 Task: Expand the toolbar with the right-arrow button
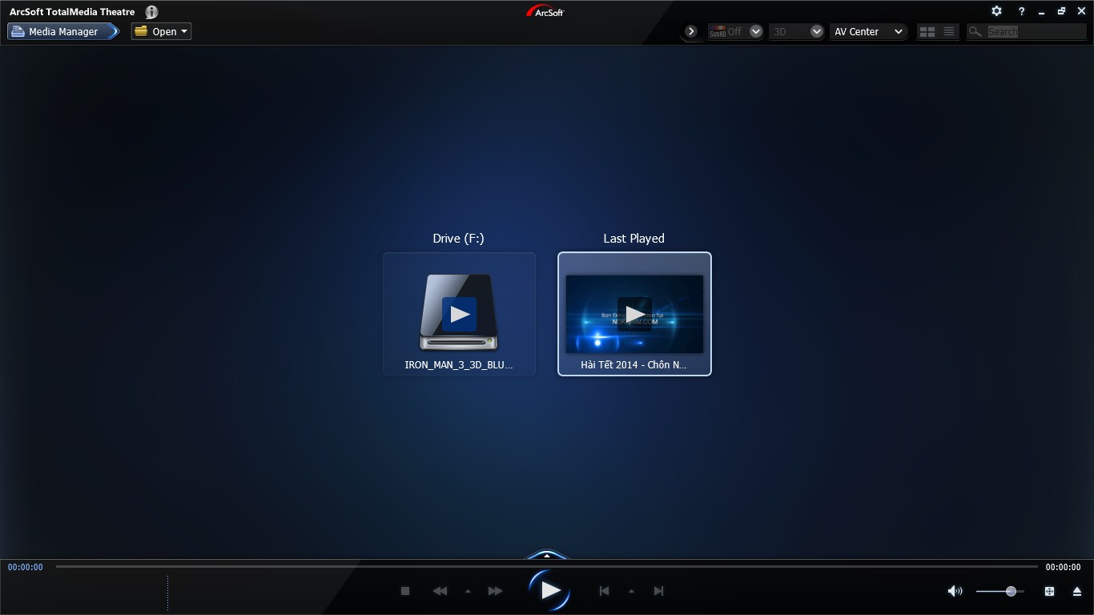691,31
